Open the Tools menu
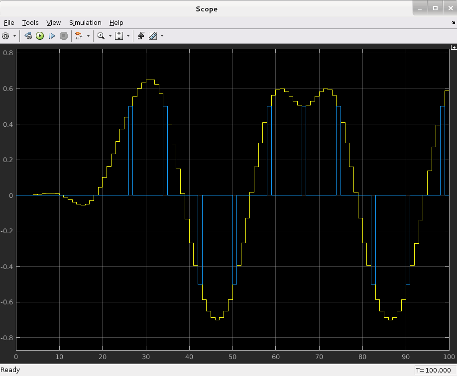 [x=30, y=23]
